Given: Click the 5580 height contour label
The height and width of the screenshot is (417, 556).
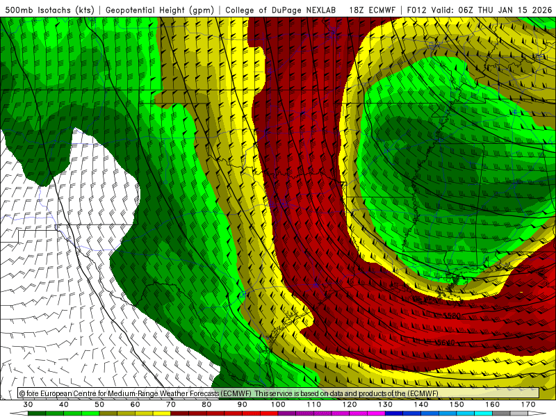Looking at the screenshot, I should (452, 316).
